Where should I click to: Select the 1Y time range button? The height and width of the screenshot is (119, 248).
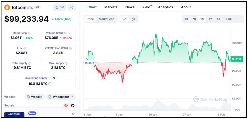[210, 19]
